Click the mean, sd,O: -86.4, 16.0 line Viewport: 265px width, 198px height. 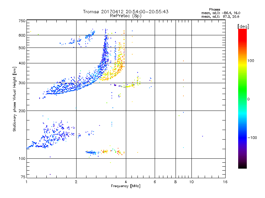click(221, 13)
